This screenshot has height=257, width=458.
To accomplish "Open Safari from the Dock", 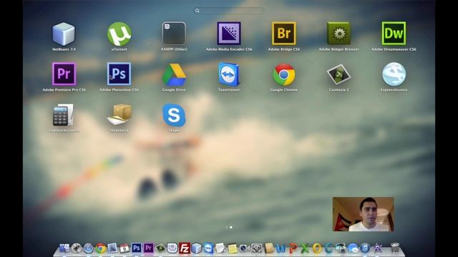I will [x=88, y=248].
